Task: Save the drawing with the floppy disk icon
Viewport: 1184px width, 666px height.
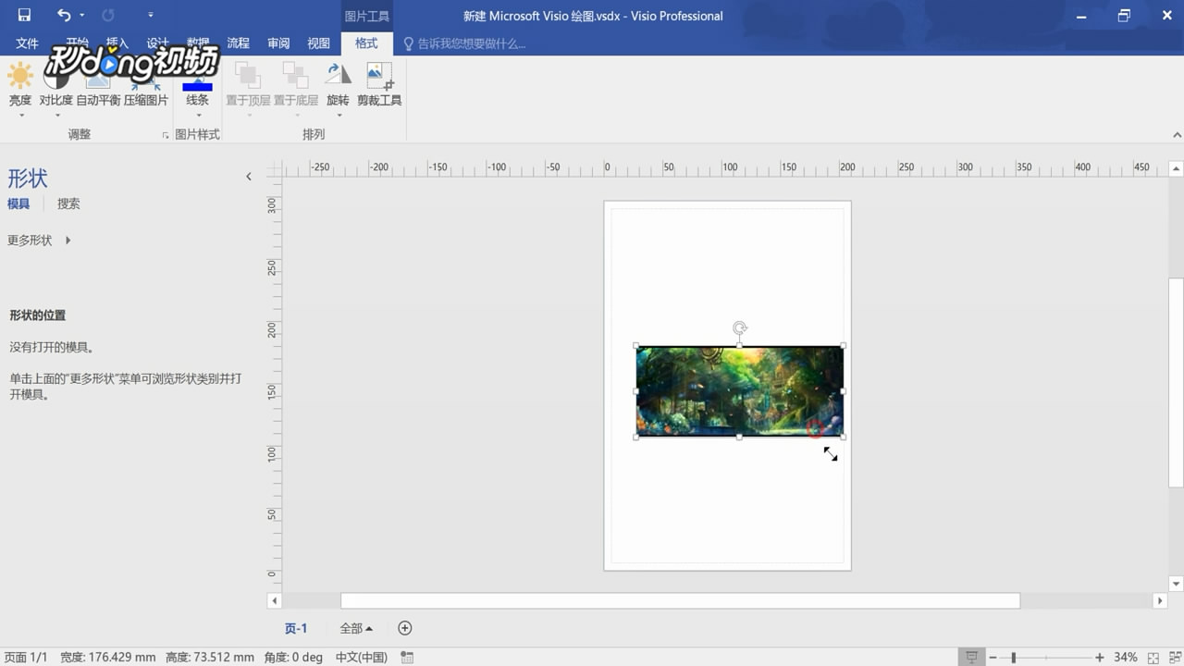Action: pyautogui.click(x=24, y=15)
